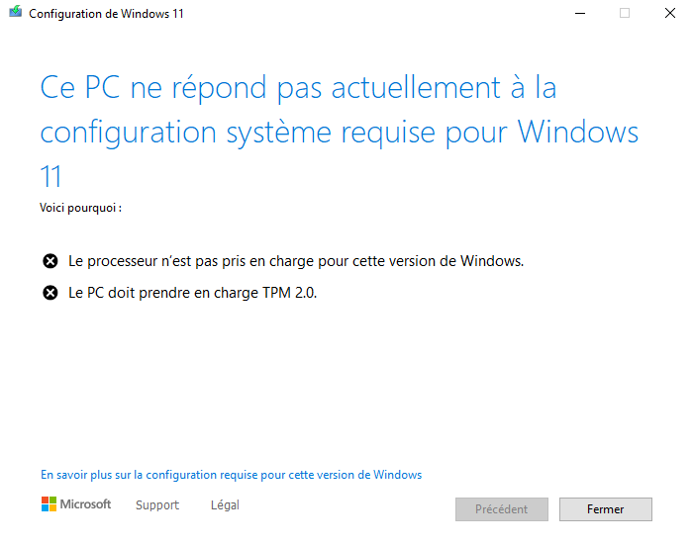Viewport: 693px width, 546px height.
Task: Close the setup window with the X
Action: click(x=670, y=14)
